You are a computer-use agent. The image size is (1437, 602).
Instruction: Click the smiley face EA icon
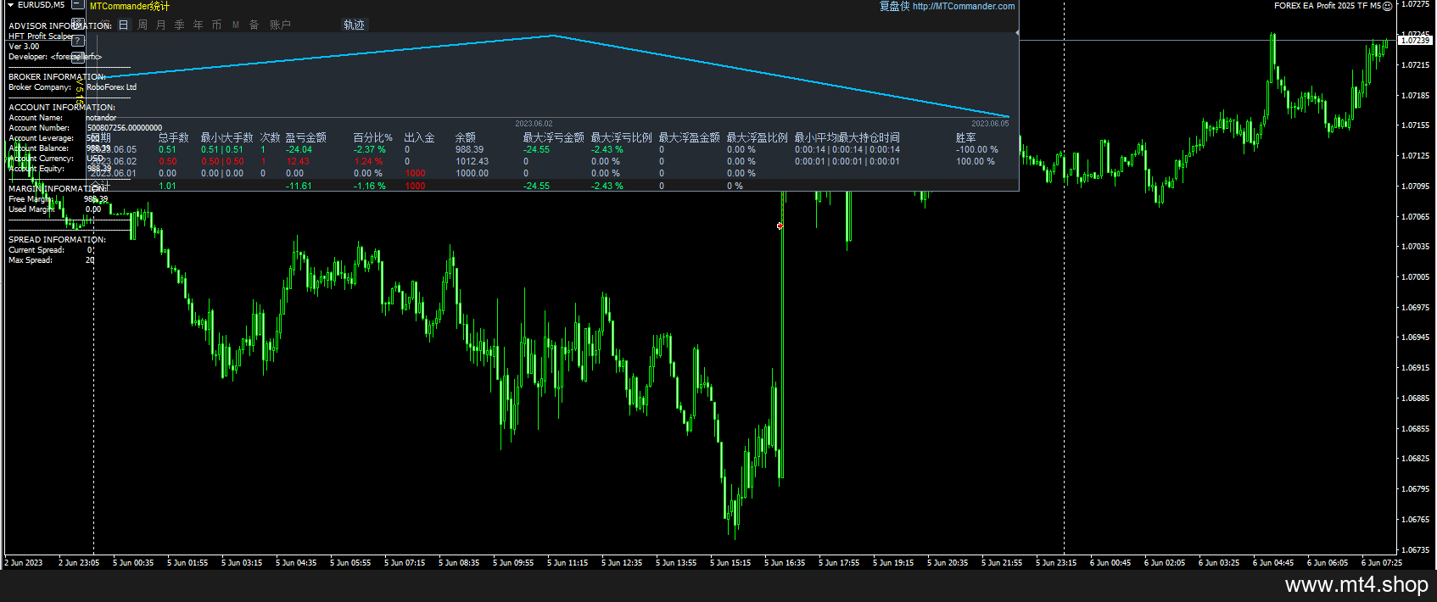(1387, 6)
